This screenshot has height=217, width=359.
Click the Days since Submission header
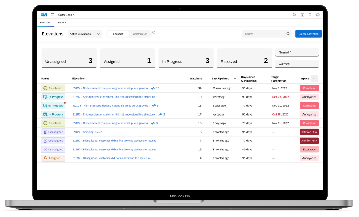pos(249,79)
